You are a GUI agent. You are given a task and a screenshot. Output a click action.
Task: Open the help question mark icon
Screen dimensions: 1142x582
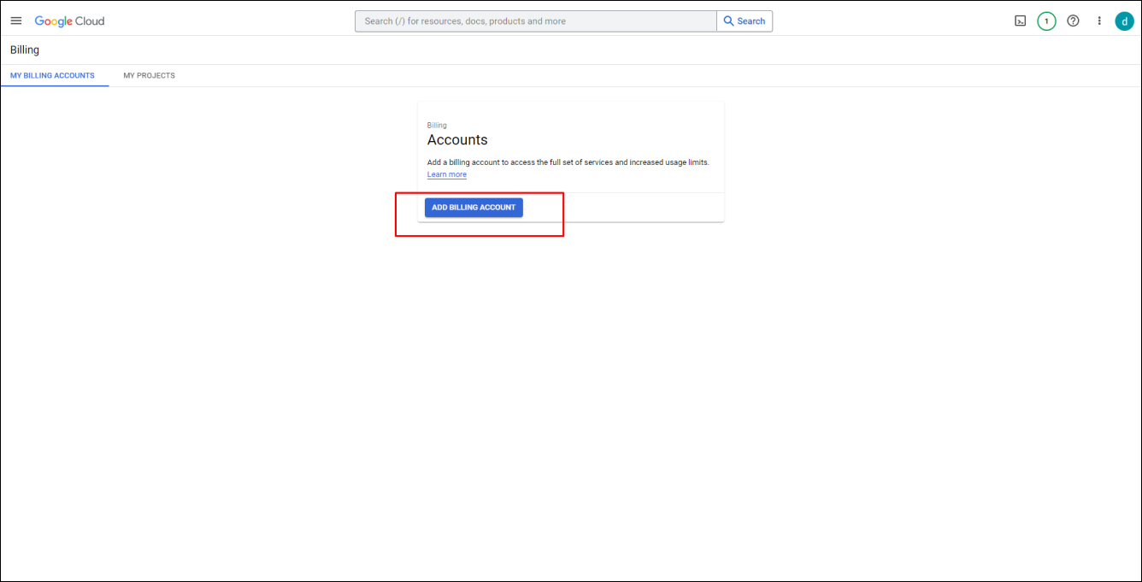point(1074,21)
